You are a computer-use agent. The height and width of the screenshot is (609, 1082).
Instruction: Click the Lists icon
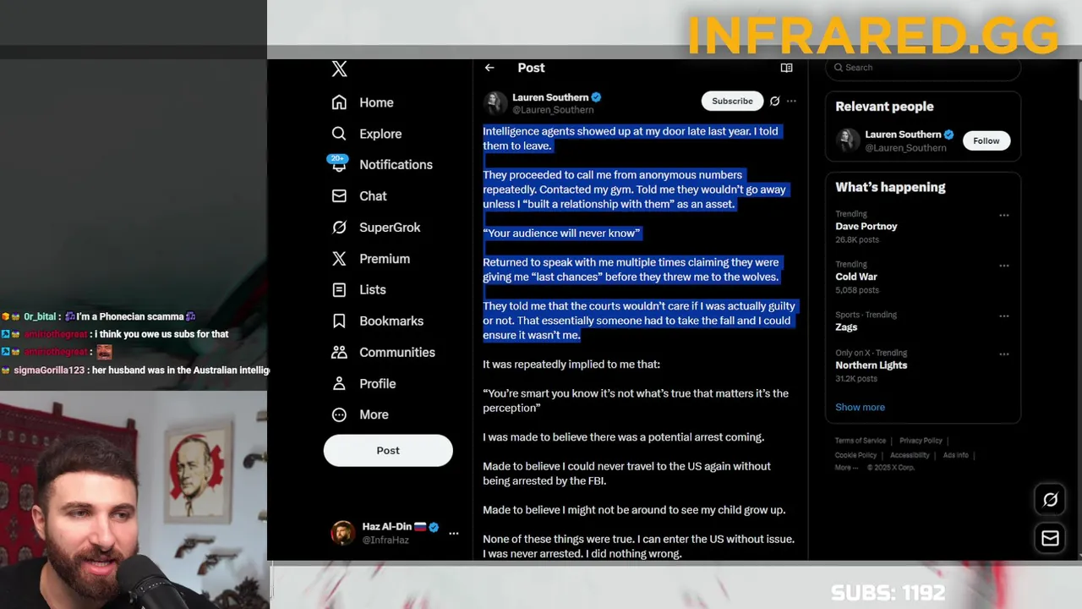pyautogui.click(x=339, y=289)
